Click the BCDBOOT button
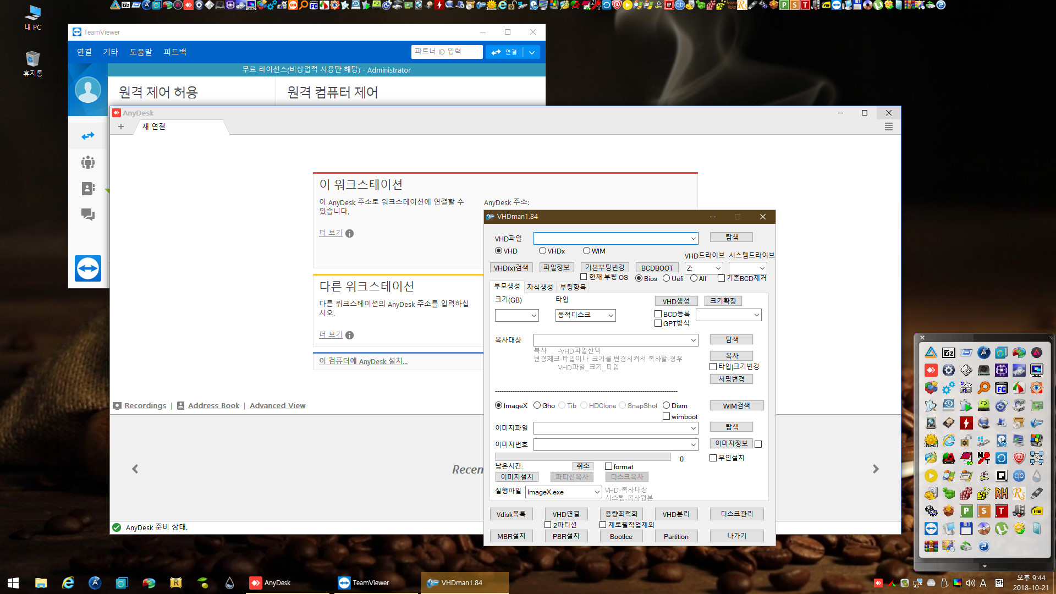Image resolution: width=1056 pixels, height=594 pixels. coord(657,268)
